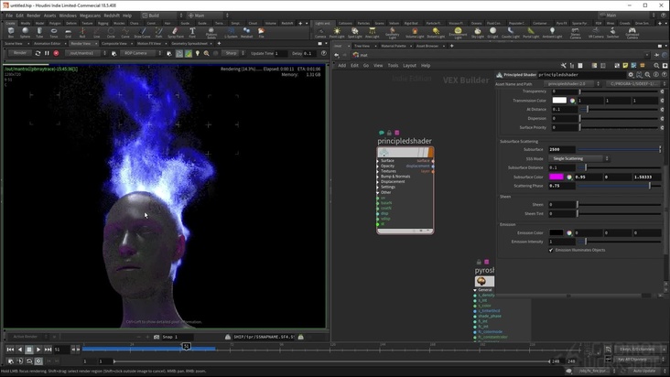The image size is (670, 377).
Task: Toggle Emission Illuminates Objects checkbox
Action: coord(551,250)
